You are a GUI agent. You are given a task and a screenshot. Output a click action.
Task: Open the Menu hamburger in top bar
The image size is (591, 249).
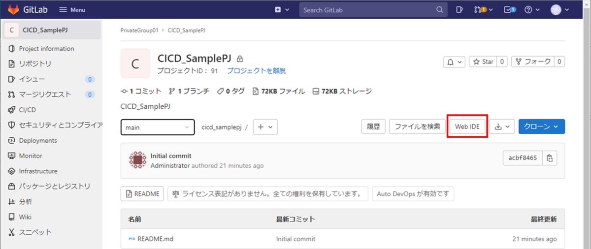72,10
